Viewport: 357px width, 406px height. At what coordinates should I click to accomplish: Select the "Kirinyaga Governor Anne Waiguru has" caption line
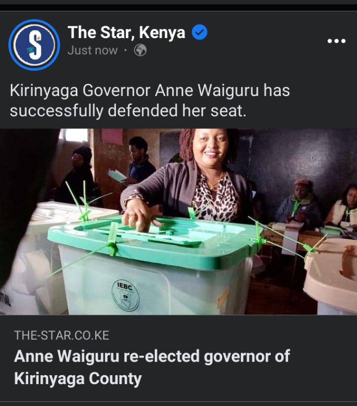pyautogui.click(x=149, y=91)
